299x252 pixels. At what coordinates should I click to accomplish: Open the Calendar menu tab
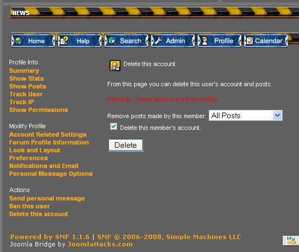[x=266, y=40]
